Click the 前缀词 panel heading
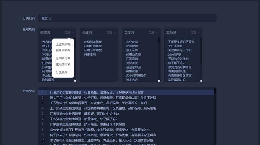260x145 pixels. [x=45, y=33]
